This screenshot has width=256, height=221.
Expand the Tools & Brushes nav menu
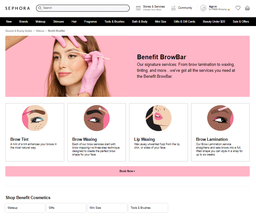(x=114, y=22)
